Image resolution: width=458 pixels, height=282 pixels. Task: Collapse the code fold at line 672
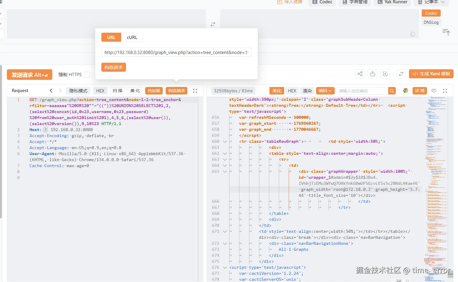pyautogui.click(x=225, y=243)
